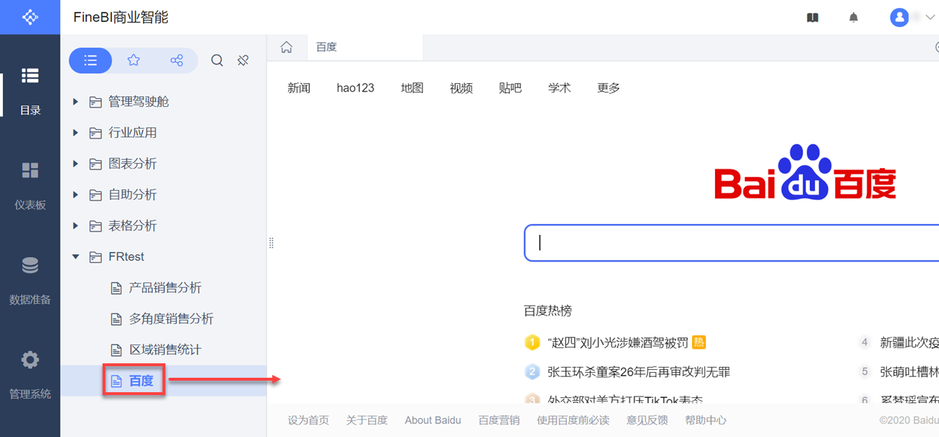Click the 意见反馈 footer link
The width and height of the screenshot is (939, 437).
647,420
